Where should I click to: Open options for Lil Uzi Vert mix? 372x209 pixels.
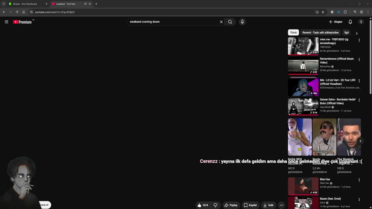359,81
